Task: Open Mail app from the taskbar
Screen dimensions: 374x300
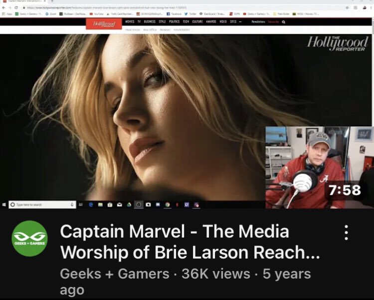Action: pos(120,205)
